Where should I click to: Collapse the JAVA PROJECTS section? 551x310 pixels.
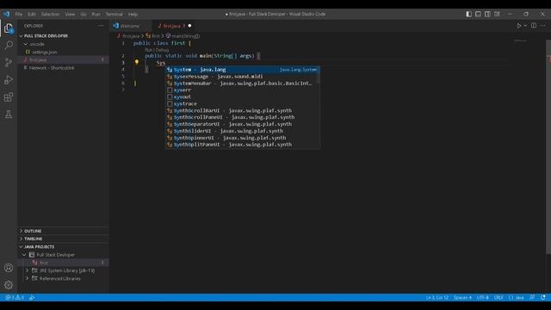21,247
